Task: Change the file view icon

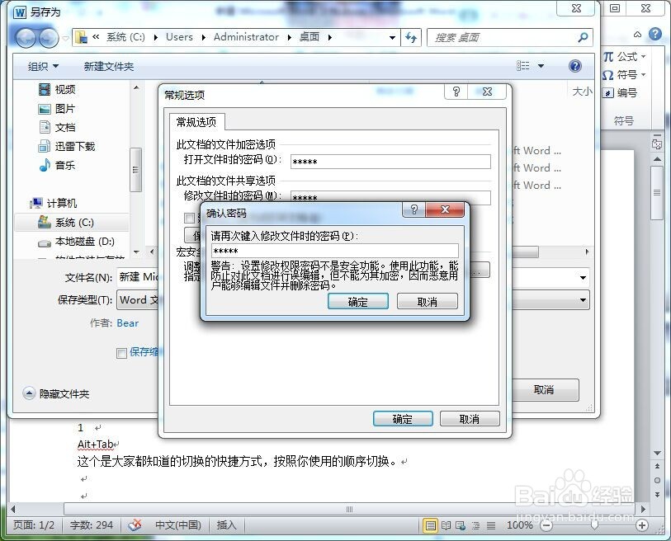Action: (x=523, y=66)
